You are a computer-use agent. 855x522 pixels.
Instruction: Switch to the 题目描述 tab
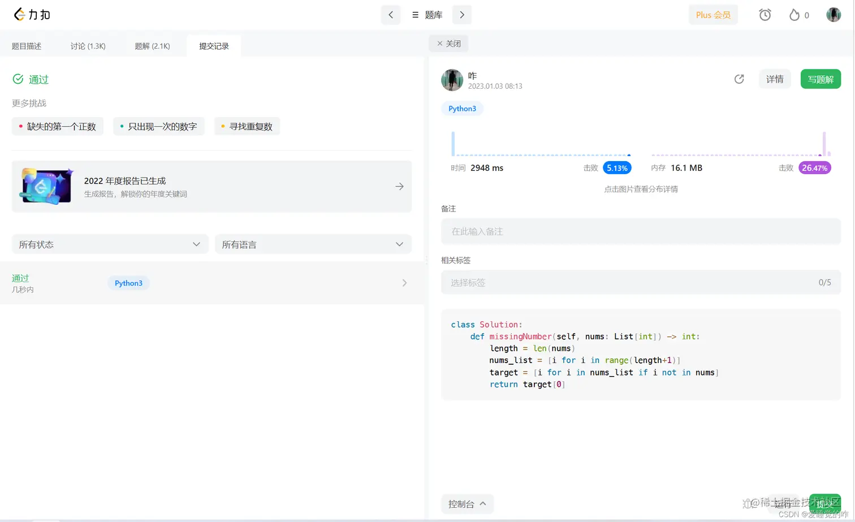tap(27, 46)
